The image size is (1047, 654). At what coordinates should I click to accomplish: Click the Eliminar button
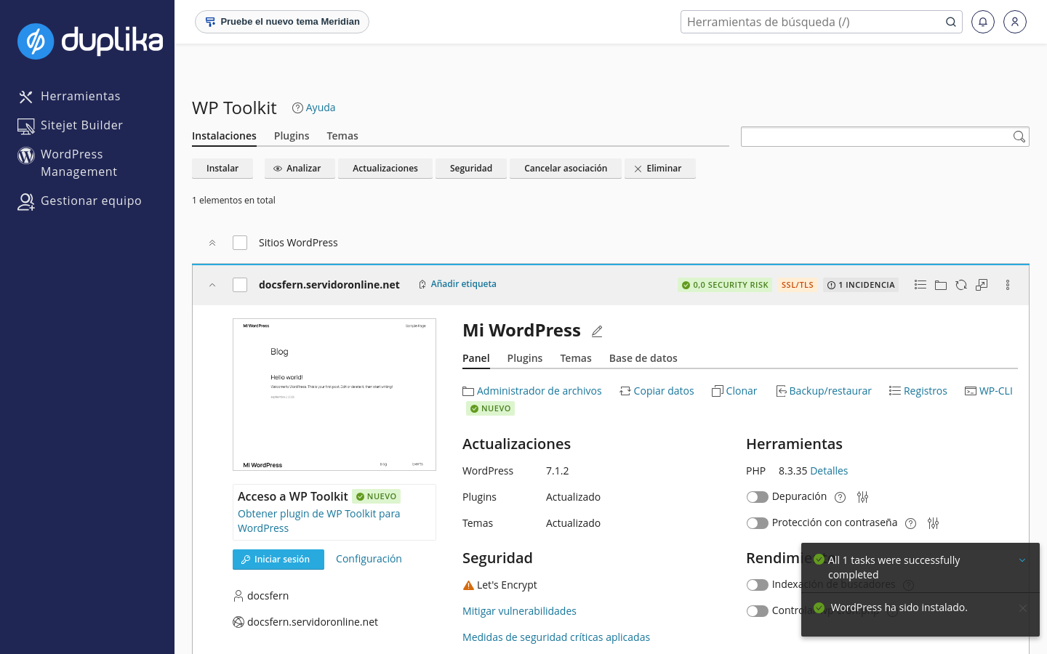[660, 169]
